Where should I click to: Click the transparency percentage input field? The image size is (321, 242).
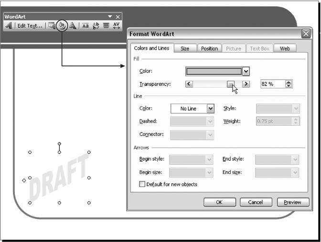[272, 84]
